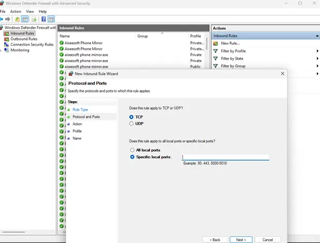This screenshot has height=243, width=320.
Task: Expand the Filter by Profile submenu arrow
Action: point(317,51)
